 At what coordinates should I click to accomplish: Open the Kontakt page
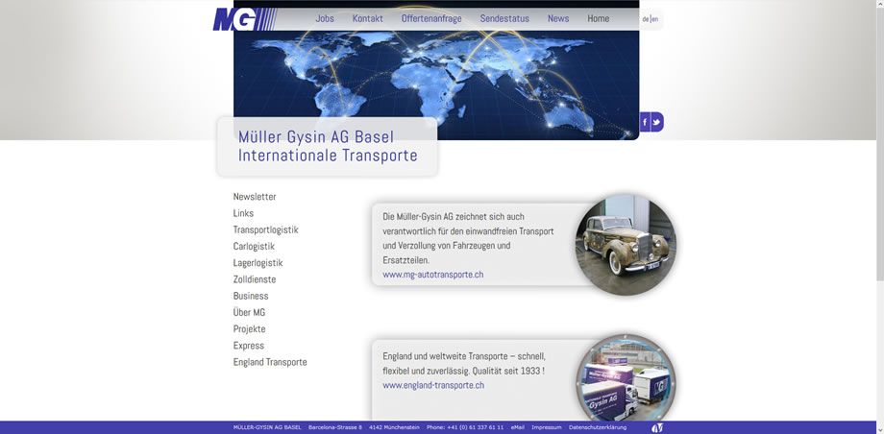[x=367, y=18]
